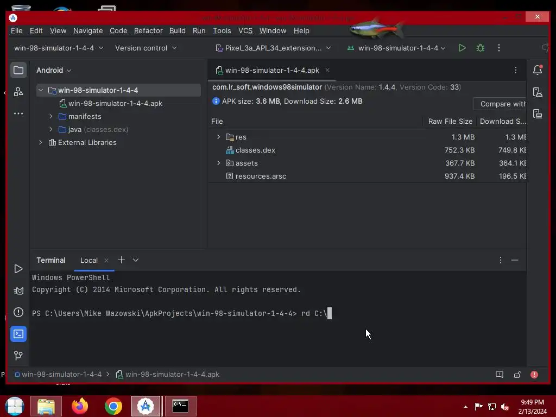This screenshot has width=556, height=417.
Task: Expand the res folder in APK analyzer
Action: point(218,137)
